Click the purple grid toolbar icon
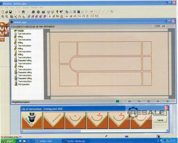 click(75, 12)
